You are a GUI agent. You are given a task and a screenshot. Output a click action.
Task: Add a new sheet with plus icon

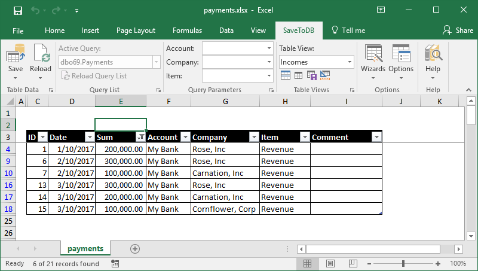[x=135, y=249]
